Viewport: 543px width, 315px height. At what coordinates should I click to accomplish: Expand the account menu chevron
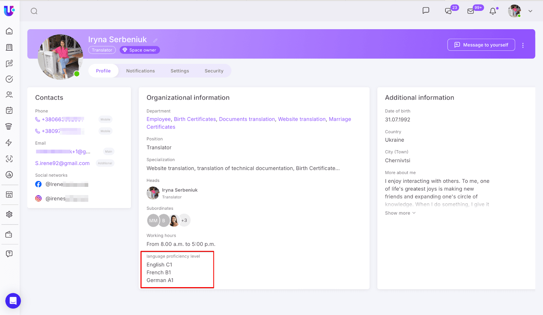click(530, 11)
